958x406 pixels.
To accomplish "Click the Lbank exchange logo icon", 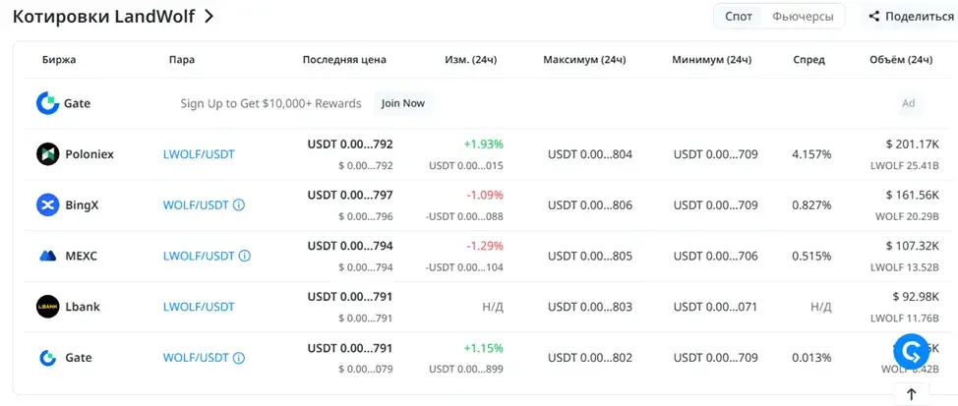I will click(x=47, y=307).
